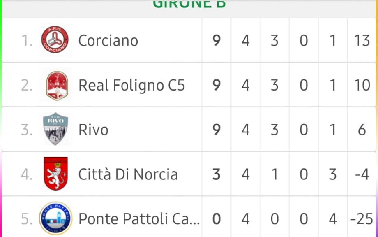
Task: Click Rivo's goal difference of 6
Action: (x=362, y=130)
